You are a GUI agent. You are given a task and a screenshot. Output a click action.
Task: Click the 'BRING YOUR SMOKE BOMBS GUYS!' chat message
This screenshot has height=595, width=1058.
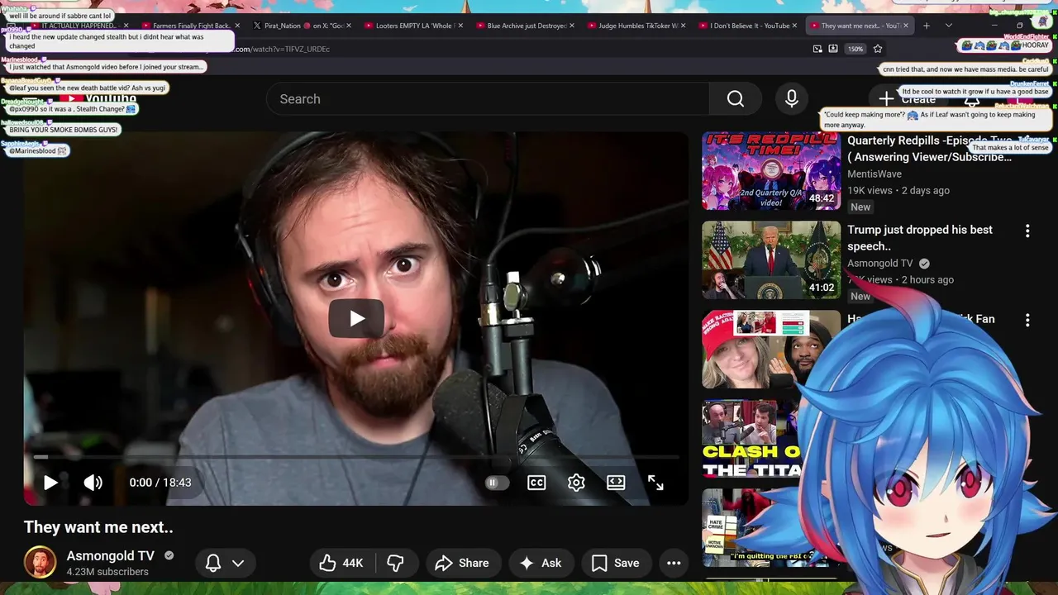(64, 130)
